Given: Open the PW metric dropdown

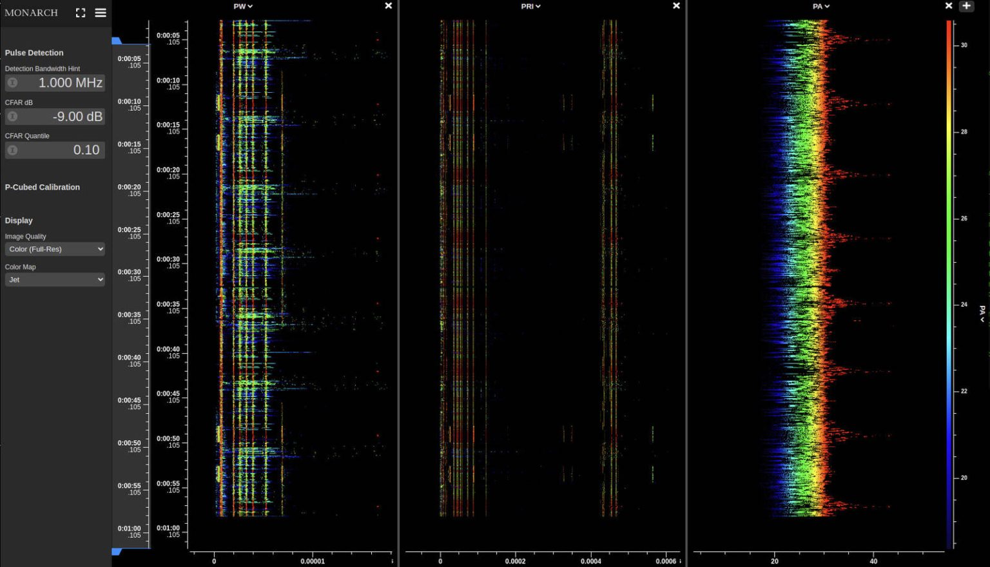Looking at the screenshot, I should point(242,6).
